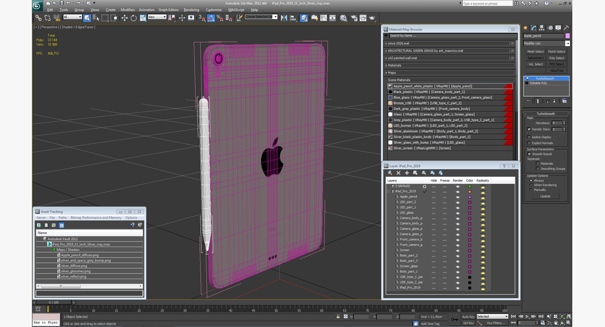Open Paths menu in Asset Tracking
Screen dimensions: 605x327
(63, 218)
